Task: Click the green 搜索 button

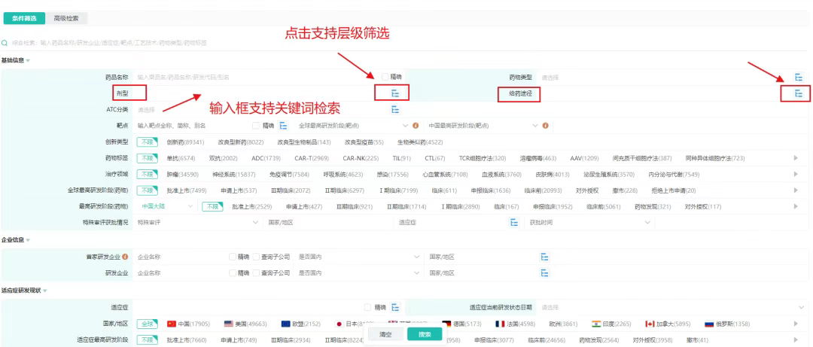Action: coord(424,333)
